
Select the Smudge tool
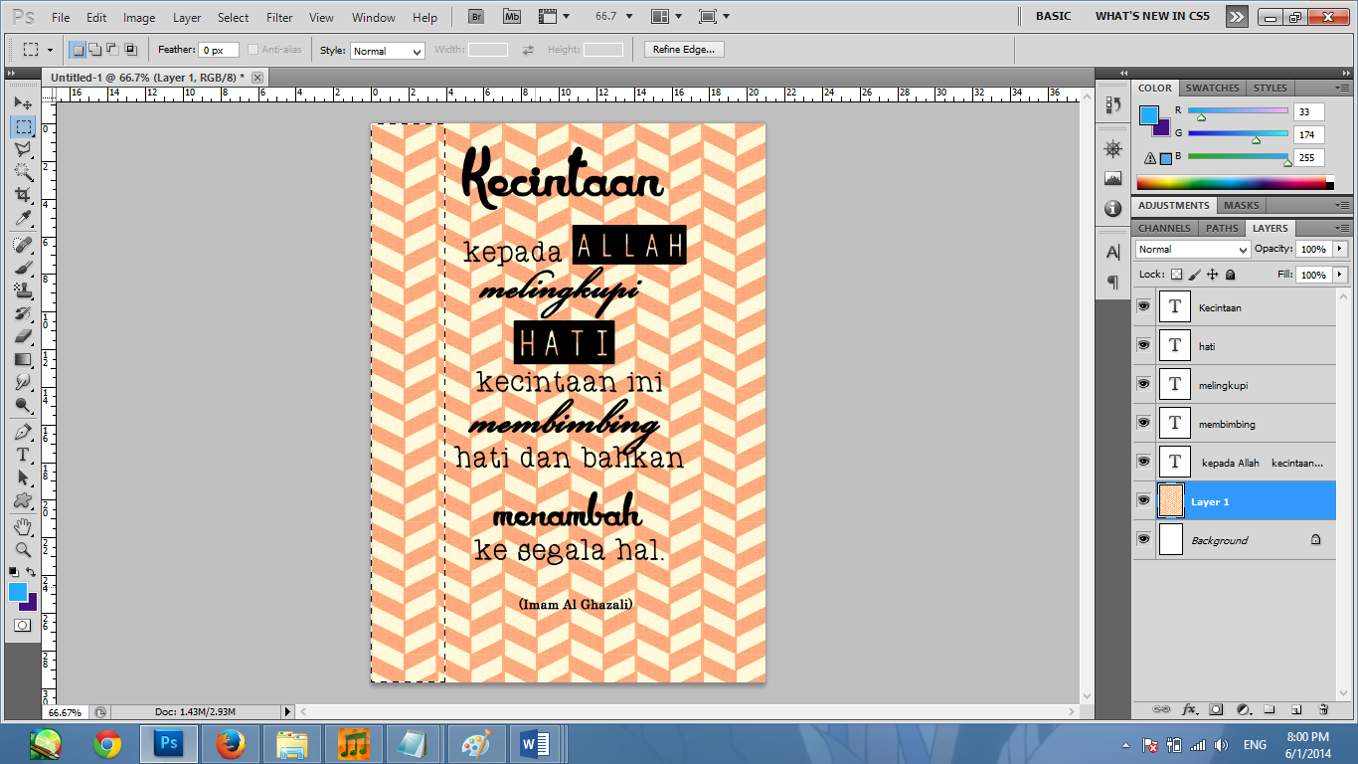click(22, 382)
